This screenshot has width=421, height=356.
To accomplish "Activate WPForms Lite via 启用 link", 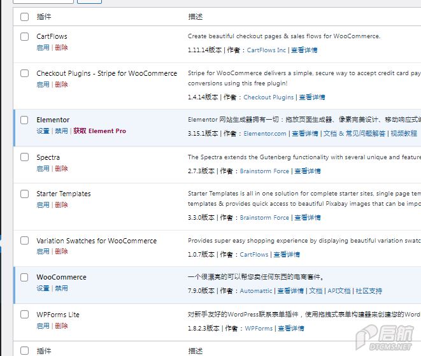I will tap(43, 326).
